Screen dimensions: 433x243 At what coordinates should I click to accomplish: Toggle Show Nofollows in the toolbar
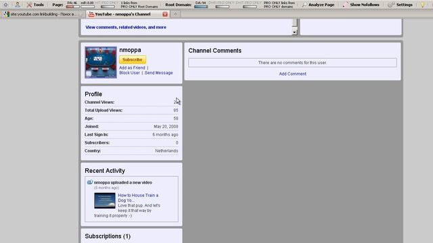coord(361,5)
